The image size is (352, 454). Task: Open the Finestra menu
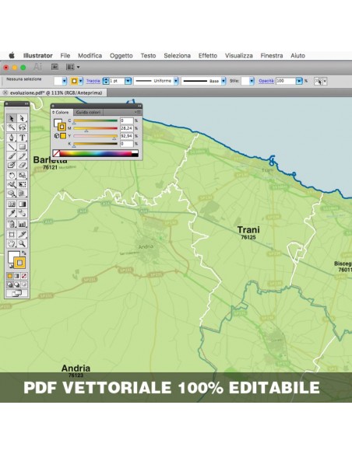click(272, 56)
